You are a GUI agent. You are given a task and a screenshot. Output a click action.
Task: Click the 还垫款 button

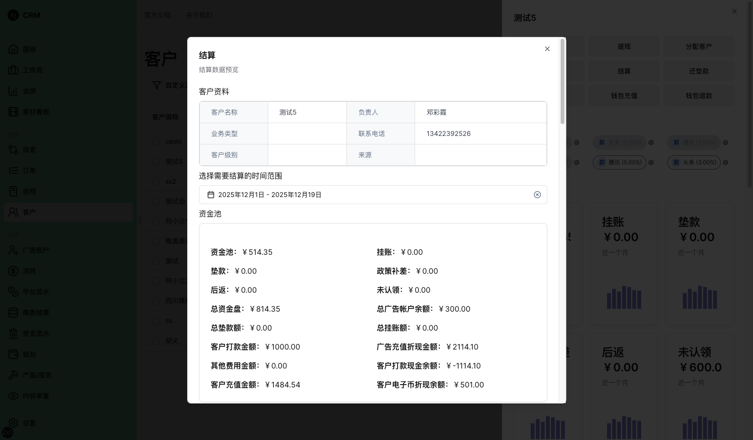tap(699, 71)
